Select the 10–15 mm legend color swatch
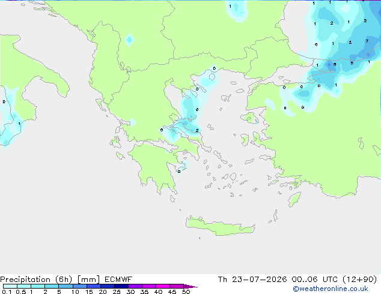 coord(79,286)
